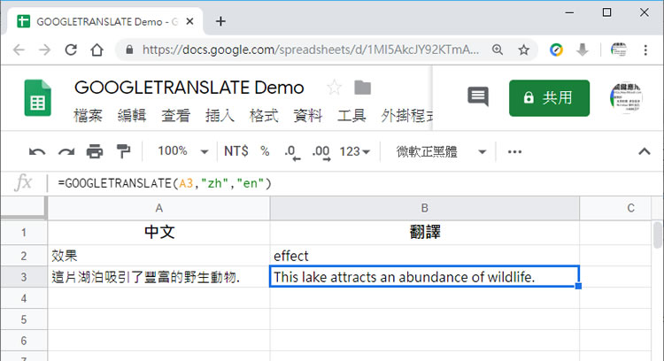Open the 外掛程式 menu
Image resolution: width=664 pixels, height=361 pixels.
(x=406, y=116)
